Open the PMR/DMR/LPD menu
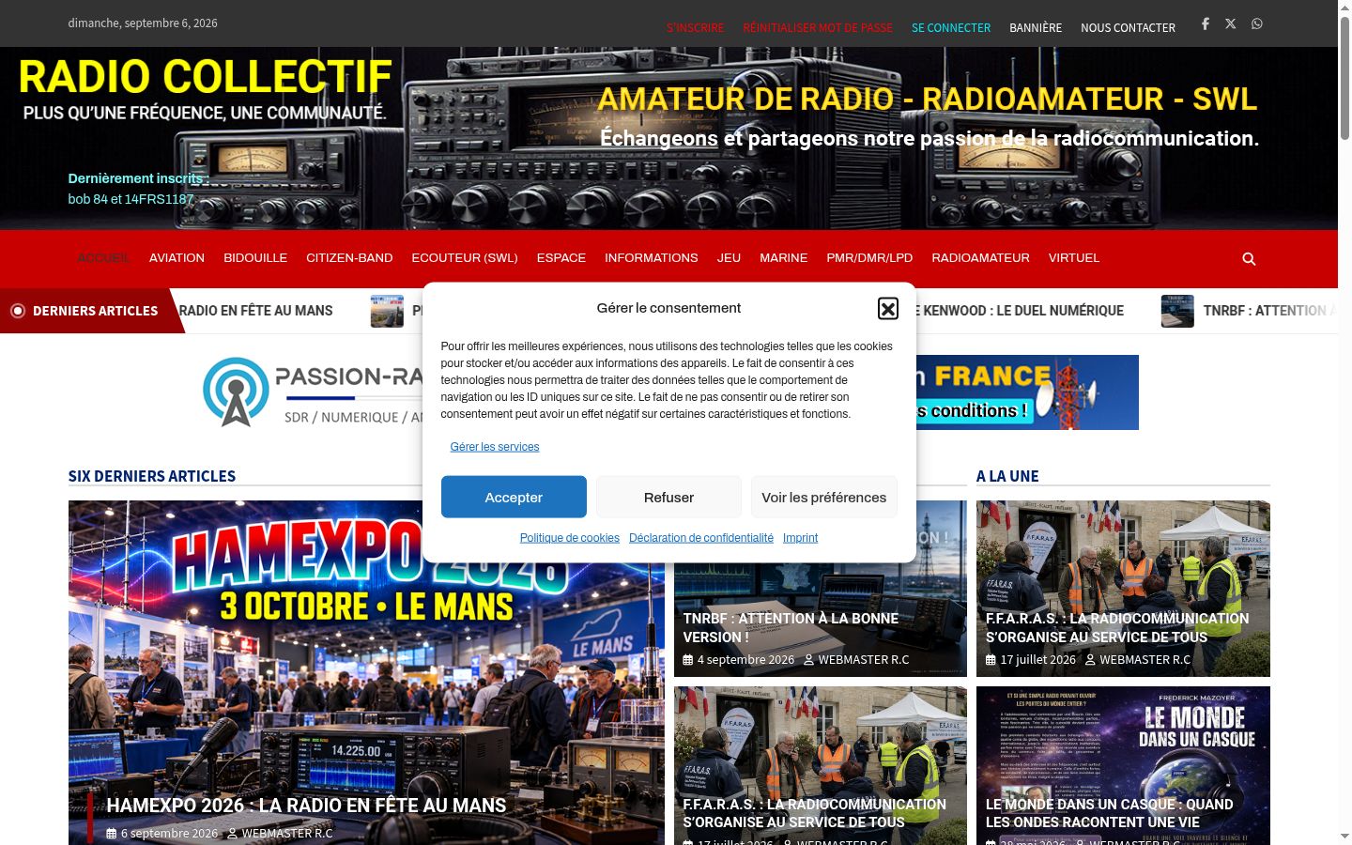The width and height of the screenshot is (1352, 845). [x=869, y=257]
